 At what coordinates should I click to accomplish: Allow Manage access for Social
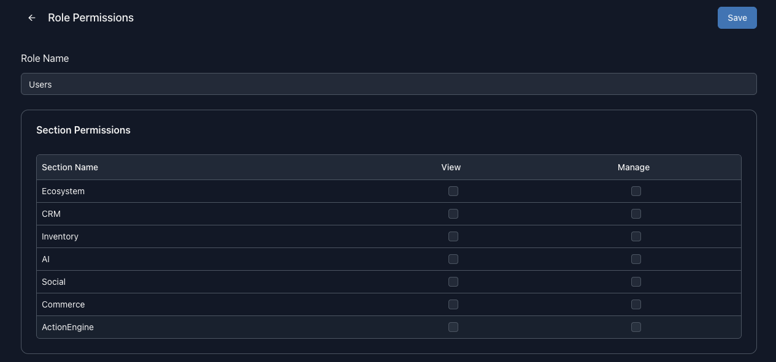coord(636,282)
